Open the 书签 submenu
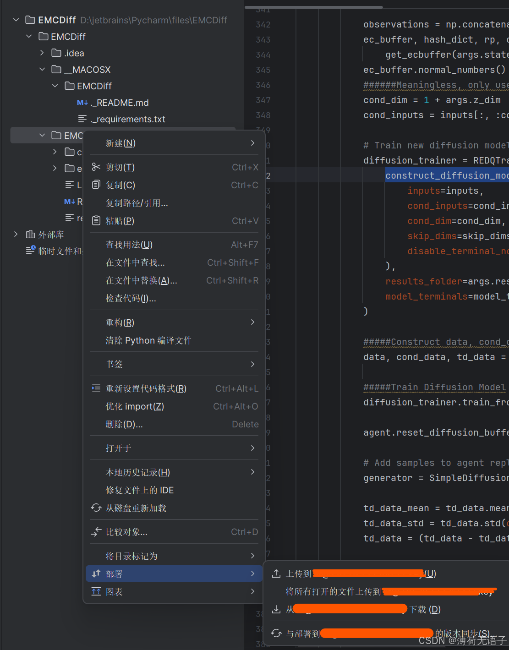 point(174,364)
